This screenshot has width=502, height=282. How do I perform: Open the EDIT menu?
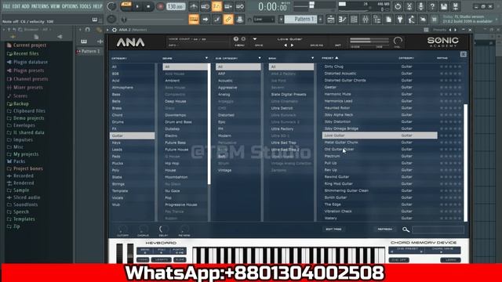click(16, 6)
